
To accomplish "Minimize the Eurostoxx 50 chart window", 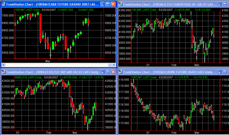I will coord(220,4).
